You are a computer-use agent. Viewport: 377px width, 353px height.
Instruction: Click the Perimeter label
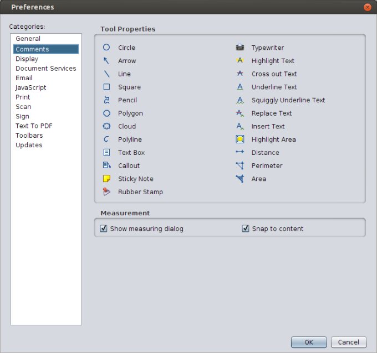point(267,165)
